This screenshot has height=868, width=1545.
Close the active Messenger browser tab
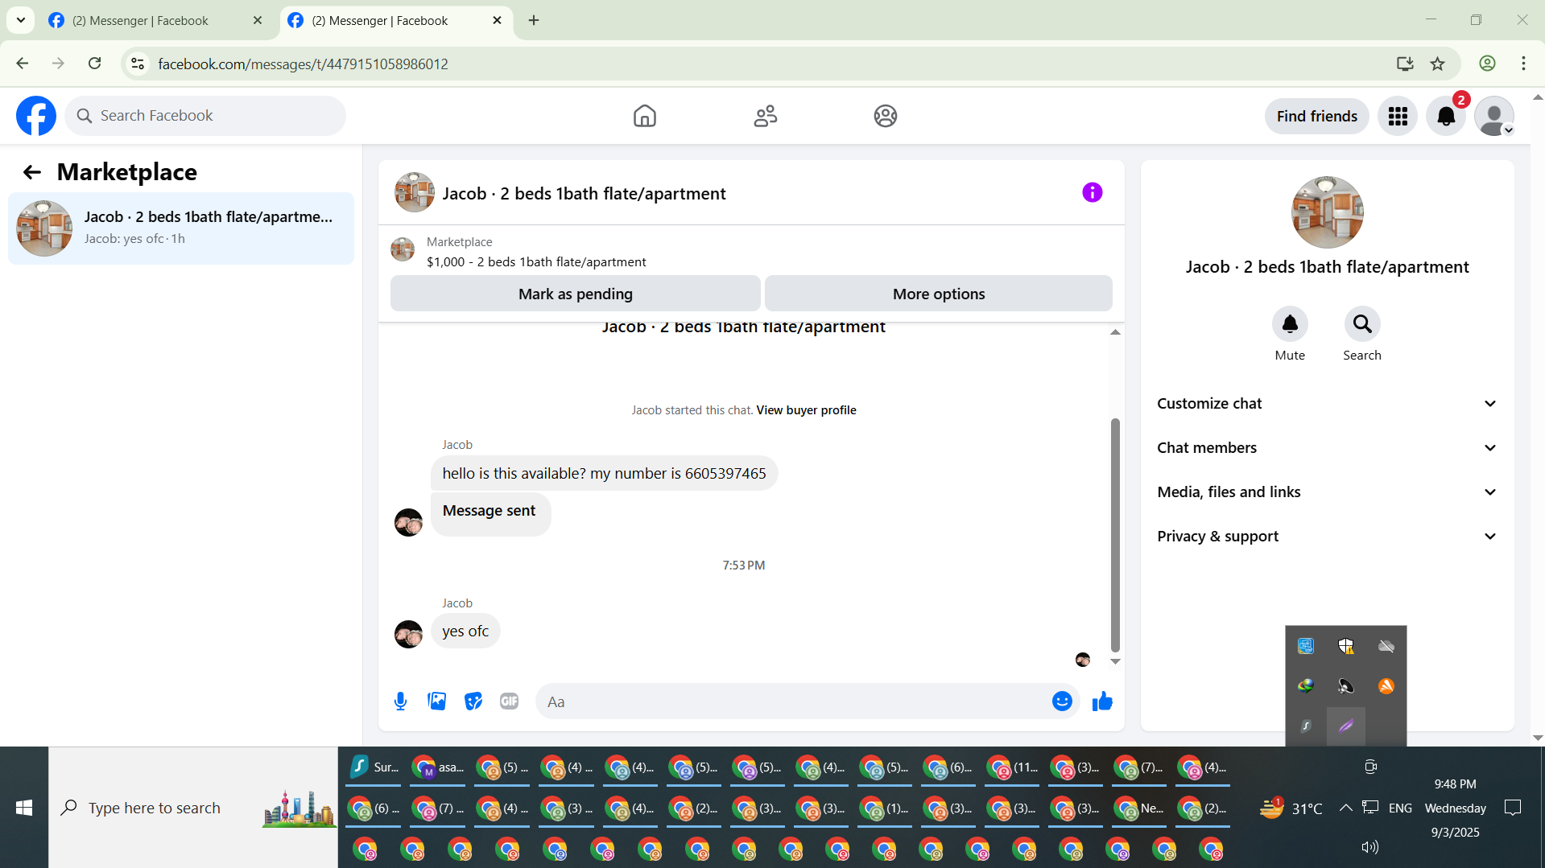pyautogui.click(x=497, y=21)
